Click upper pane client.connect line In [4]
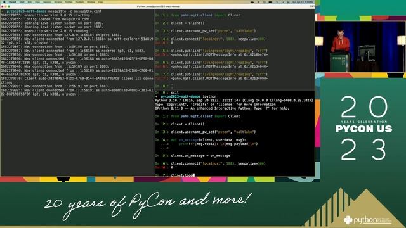Image resolution: width=406 pixels, height=228 pixels. pos(211,39)
